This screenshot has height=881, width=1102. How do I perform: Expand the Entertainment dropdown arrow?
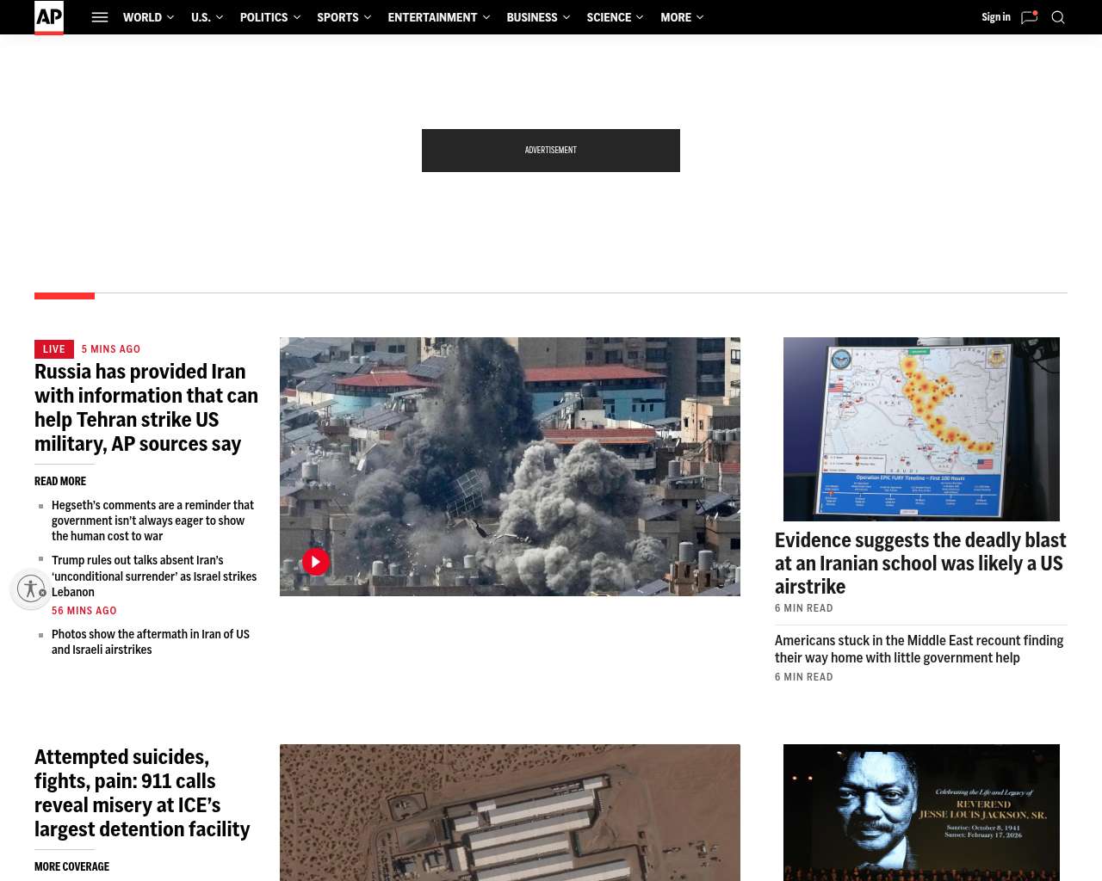click(x=486, y=17)
